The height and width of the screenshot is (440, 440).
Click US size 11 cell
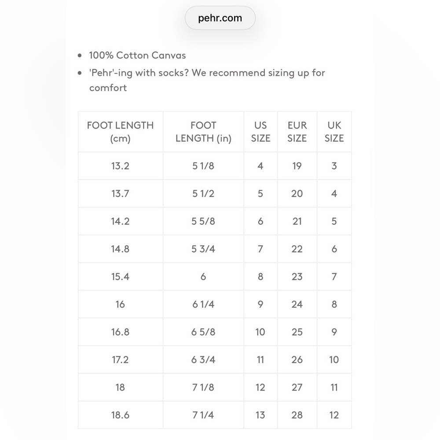pos(260,359)
